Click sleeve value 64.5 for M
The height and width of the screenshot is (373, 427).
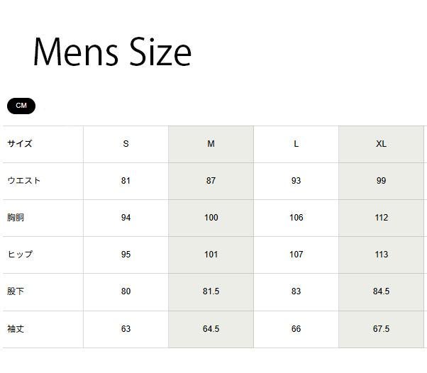click(x=211, y=329)
